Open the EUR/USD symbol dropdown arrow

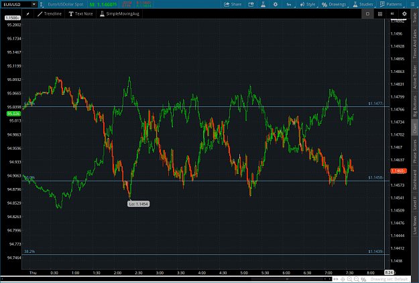point(34,4)
